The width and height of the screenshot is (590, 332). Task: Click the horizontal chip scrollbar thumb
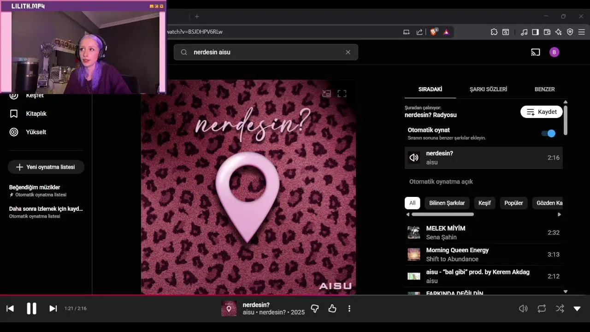[442, 214]
